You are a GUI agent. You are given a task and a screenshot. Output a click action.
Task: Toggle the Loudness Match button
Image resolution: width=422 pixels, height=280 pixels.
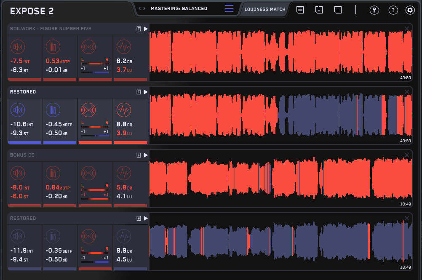[265, 9]
